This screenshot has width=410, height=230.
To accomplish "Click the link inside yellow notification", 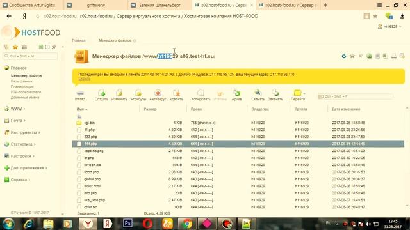I will [x=84, y=79].
